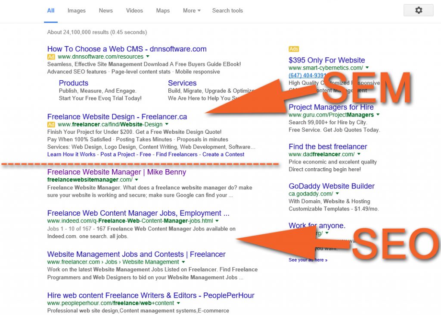Open Search tools options
The width and height of the screenshot is (441, 315).
227,11
